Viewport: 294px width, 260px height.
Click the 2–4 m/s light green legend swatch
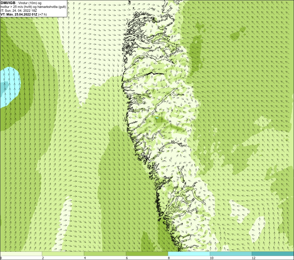63,254
